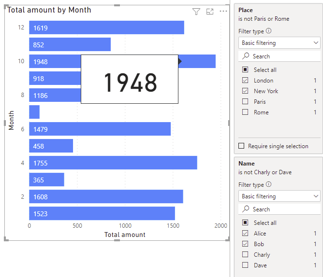
Task: Select the bar labeled 852
Action: [x=70, y=44]
